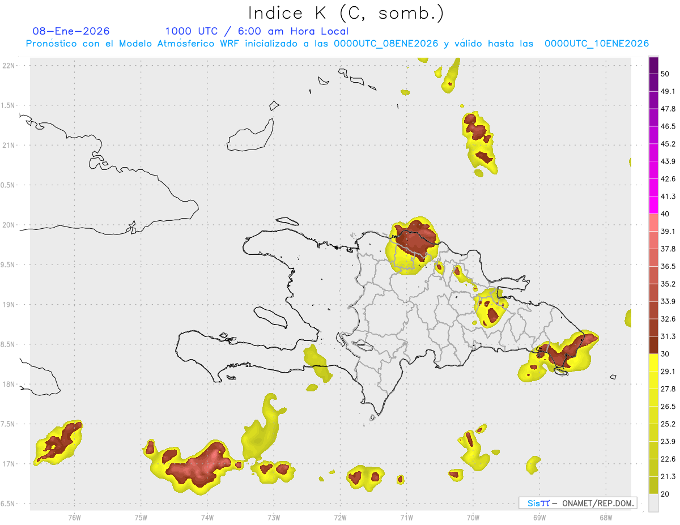Click the "74W" longitude label
Image resolution: width=680 pixels, height=525 pixels.
tap(207, 518)
